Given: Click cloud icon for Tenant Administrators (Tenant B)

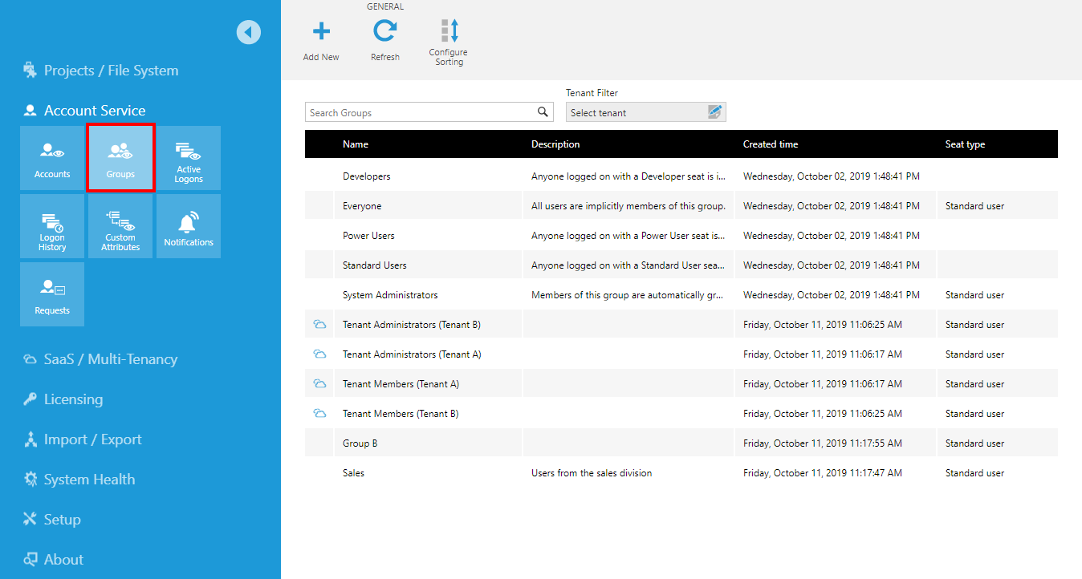Looking at the screenshot, I should coord(319,325).
